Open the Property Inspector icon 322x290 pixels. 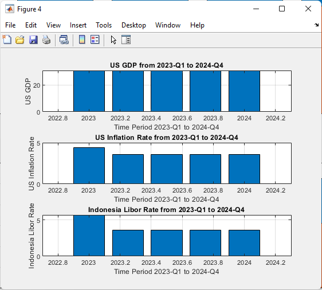click(x=126, y=40)
